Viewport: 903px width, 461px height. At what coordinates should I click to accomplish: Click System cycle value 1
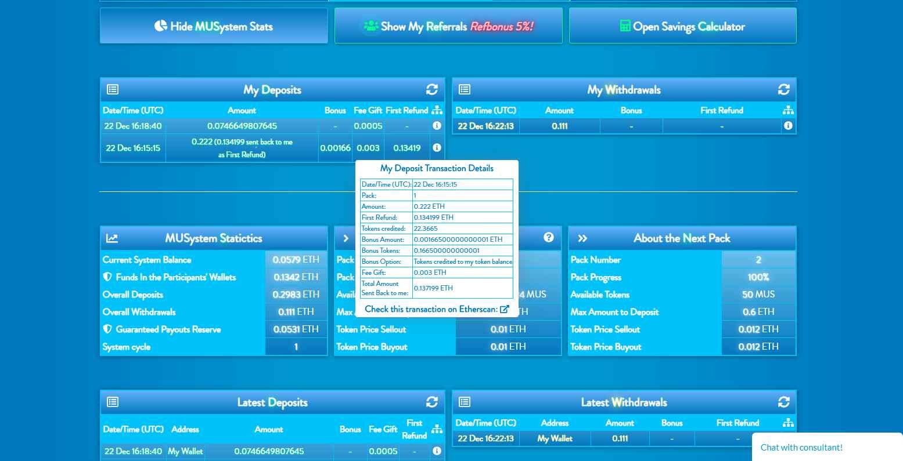[296, 347]
